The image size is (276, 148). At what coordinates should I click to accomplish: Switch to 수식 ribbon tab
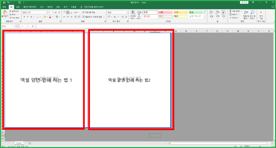coord(41,7)
